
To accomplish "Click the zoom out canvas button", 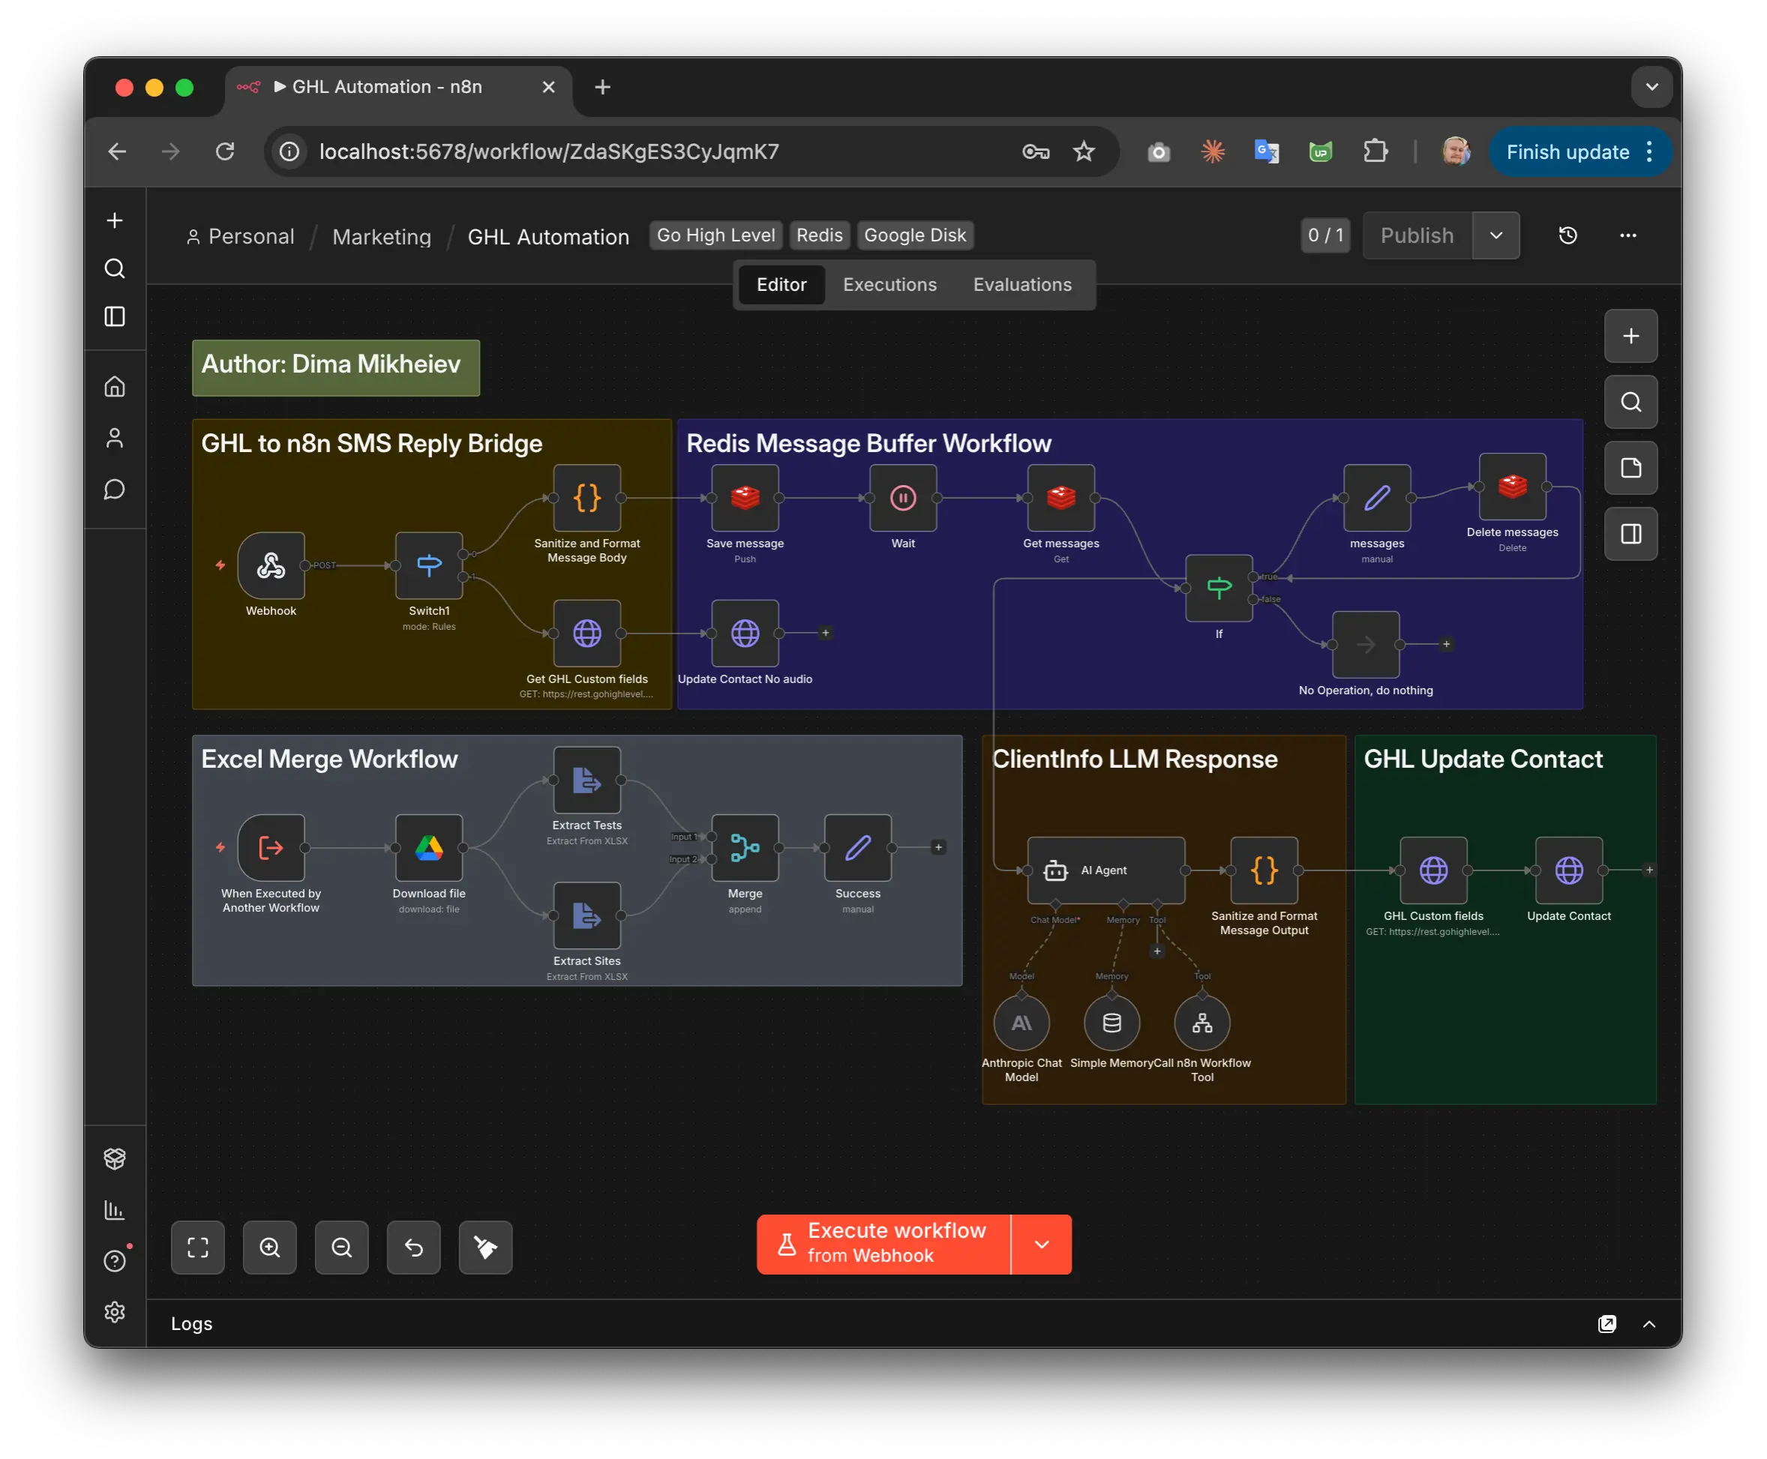I will (x=342, y=1248).
